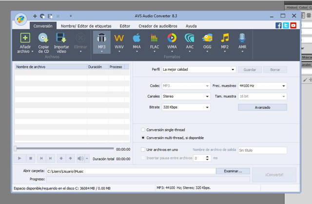Pick the WMA format icon
Screen dimensions: 312x204
[x=172, y=38]
